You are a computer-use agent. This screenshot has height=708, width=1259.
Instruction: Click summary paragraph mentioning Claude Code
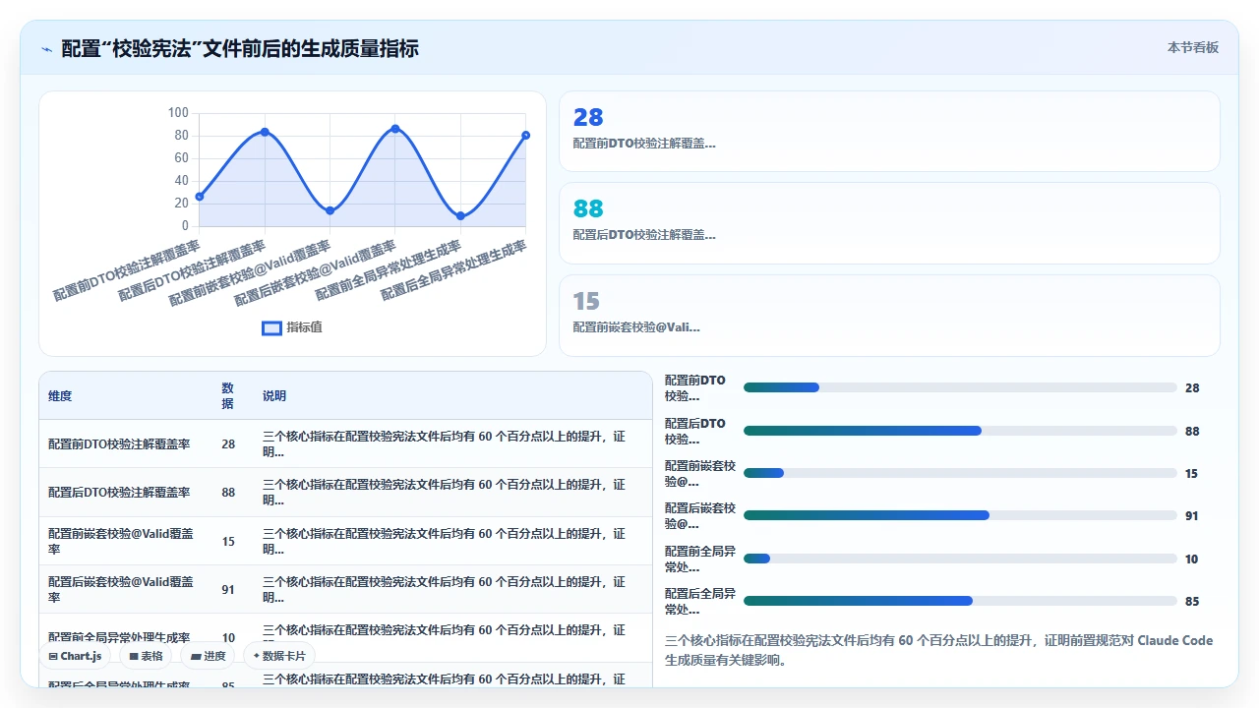click(939, 650)
